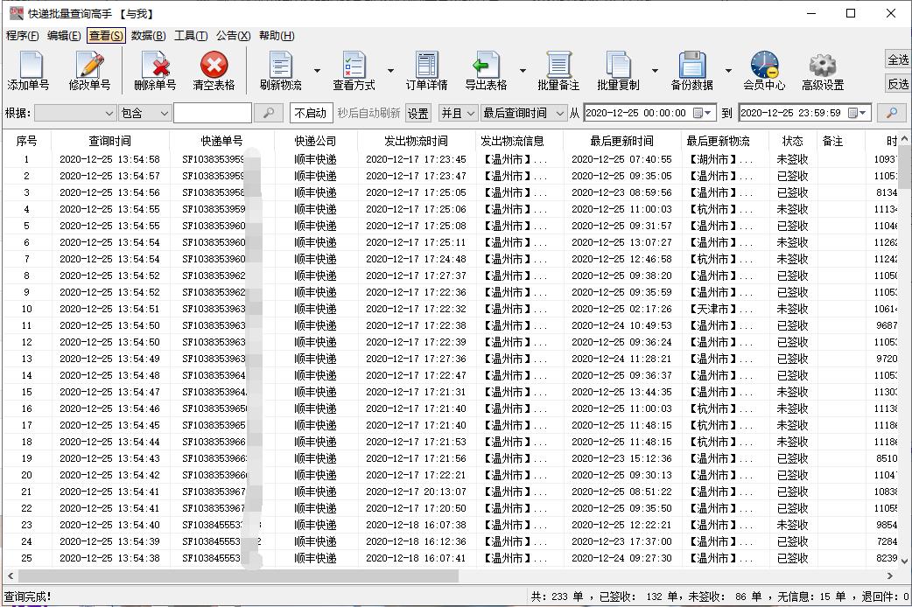Click the 添加单号 icon to add tracking numbers
The height and width of the screenshot is (607, 912).
pyautogui.click(x=30, y=70)
